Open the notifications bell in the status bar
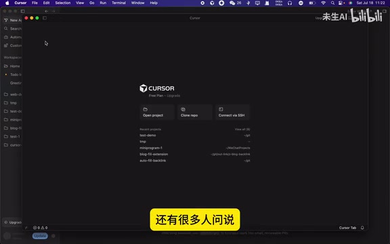The image size is (390, 244). coord(362,228)
